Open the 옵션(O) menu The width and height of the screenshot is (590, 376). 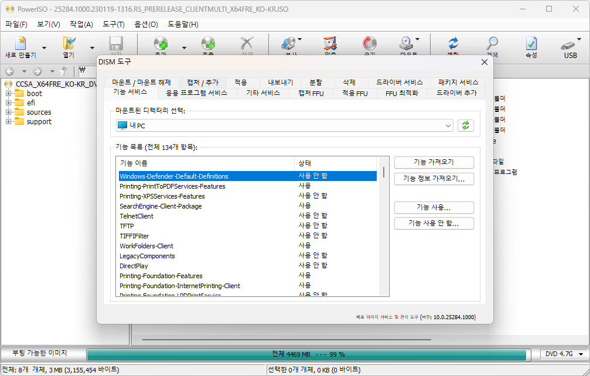tap(146, 25)
